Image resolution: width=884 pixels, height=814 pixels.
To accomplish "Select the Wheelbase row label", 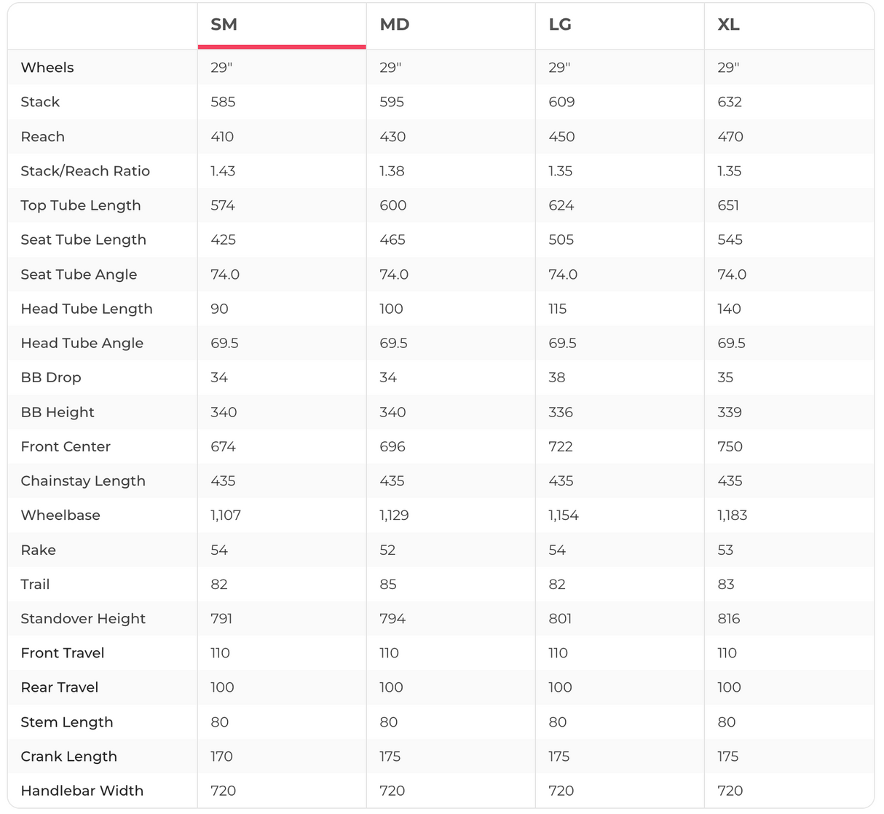I will [x=60, y=515].
